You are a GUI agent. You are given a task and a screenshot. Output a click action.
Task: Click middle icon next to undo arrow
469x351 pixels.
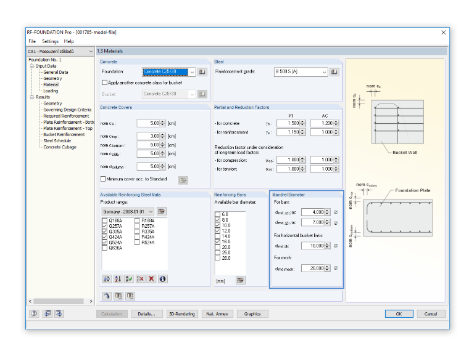pyautogui.click(x=118, y=296)
